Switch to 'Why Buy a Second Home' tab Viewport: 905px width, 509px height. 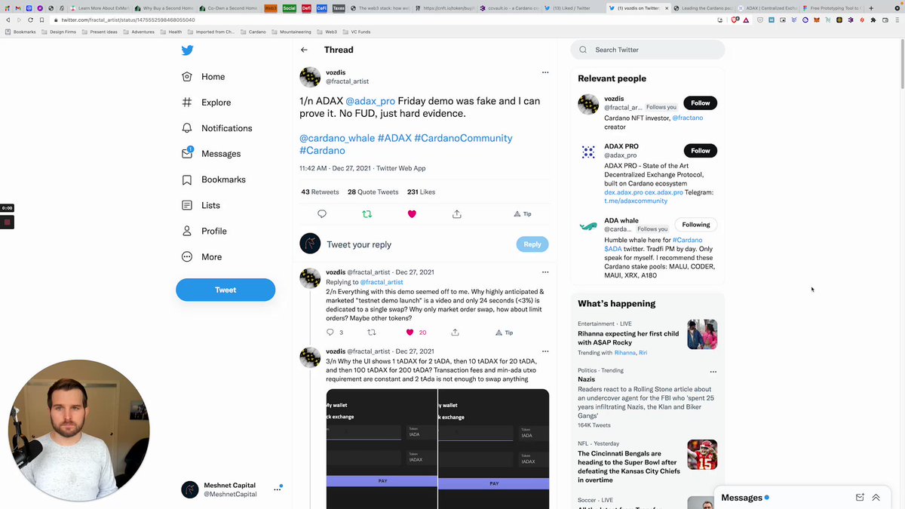pyautogui.click(x=164, y=8)
